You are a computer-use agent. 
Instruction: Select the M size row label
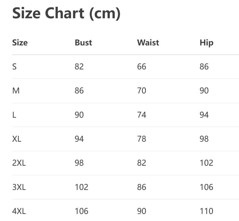pyautogui.click(x=16, y=91)
